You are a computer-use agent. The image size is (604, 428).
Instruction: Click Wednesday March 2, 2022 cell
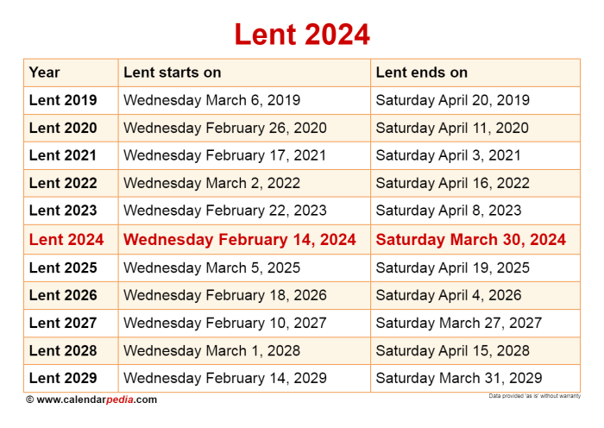(x=211, y=183)
